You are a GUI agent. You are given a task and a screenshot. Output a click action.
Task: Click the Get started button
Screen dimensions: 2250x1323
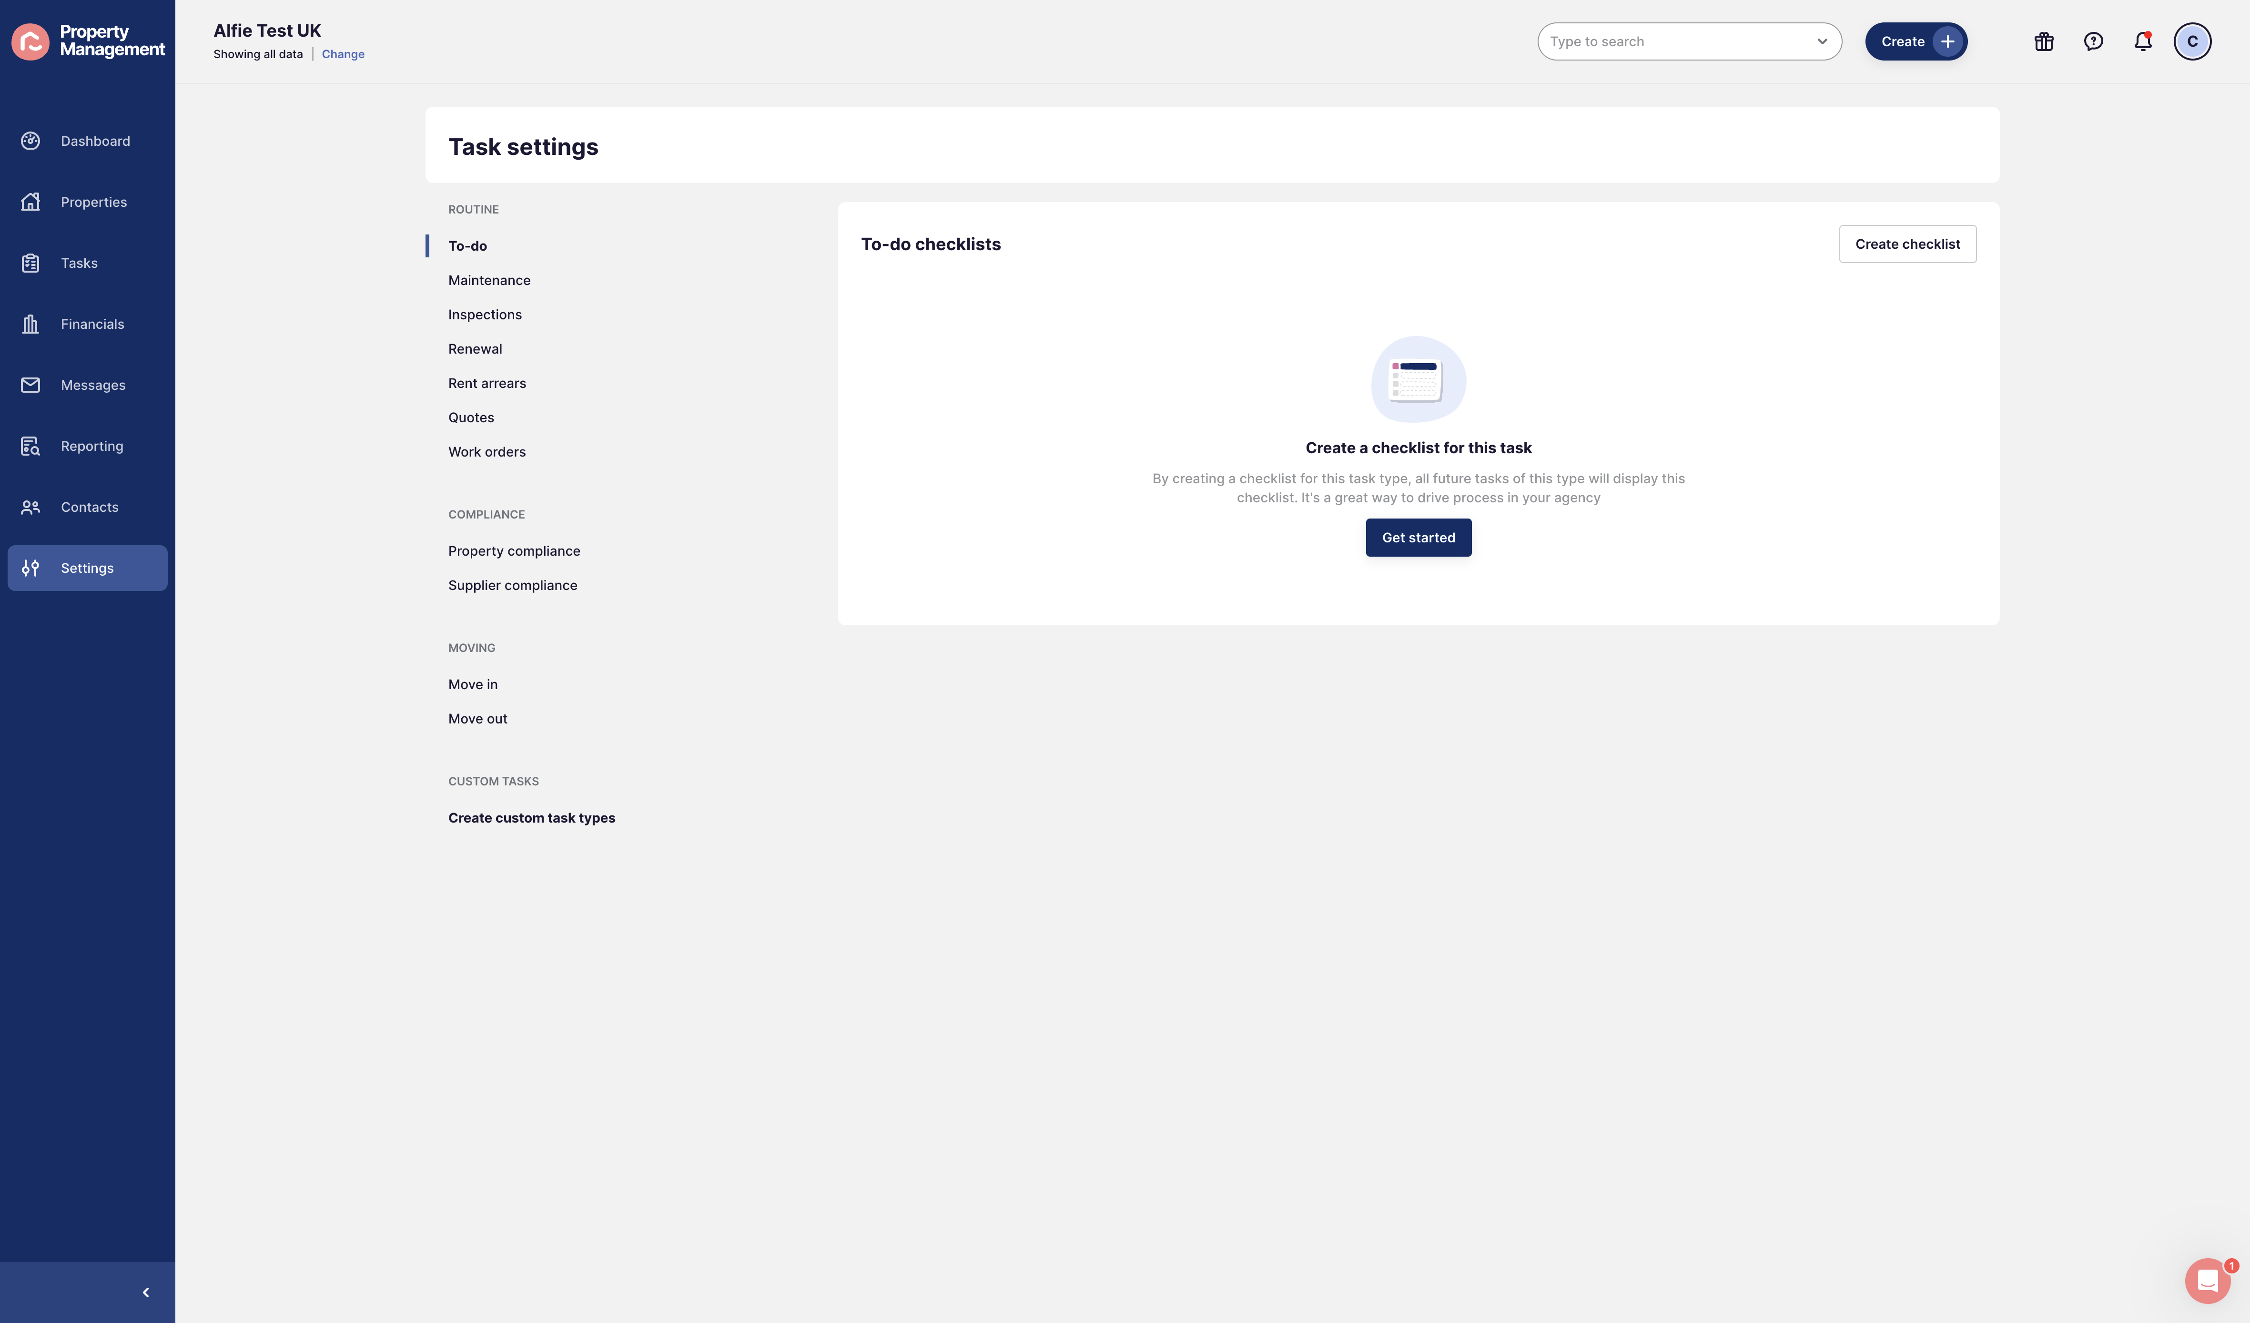point(1418,537)
